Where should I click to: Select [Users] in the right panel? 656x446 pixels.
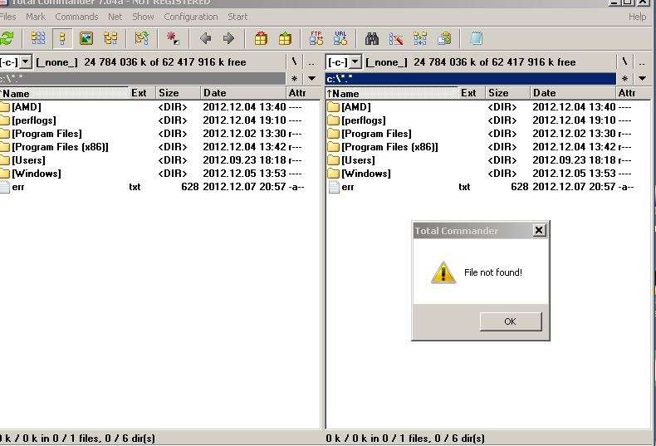click(488, 160)
